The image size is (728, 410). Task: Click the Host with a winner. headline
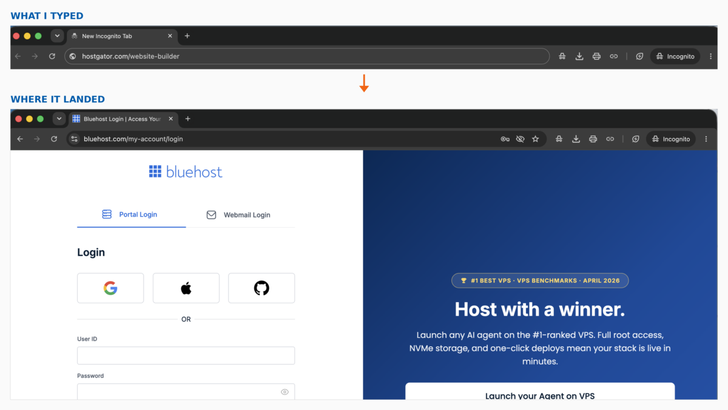[x=540, y=309]
